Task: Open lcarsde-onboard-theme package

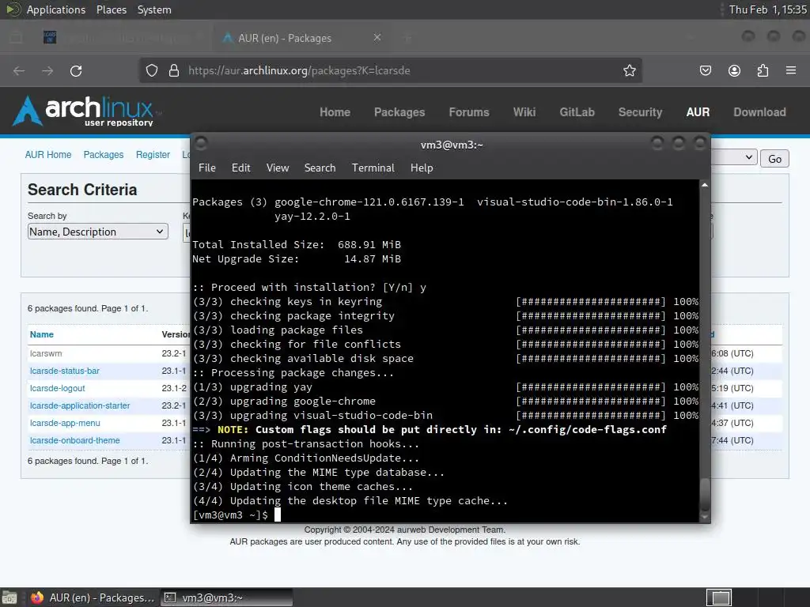Action: [75, 440]
